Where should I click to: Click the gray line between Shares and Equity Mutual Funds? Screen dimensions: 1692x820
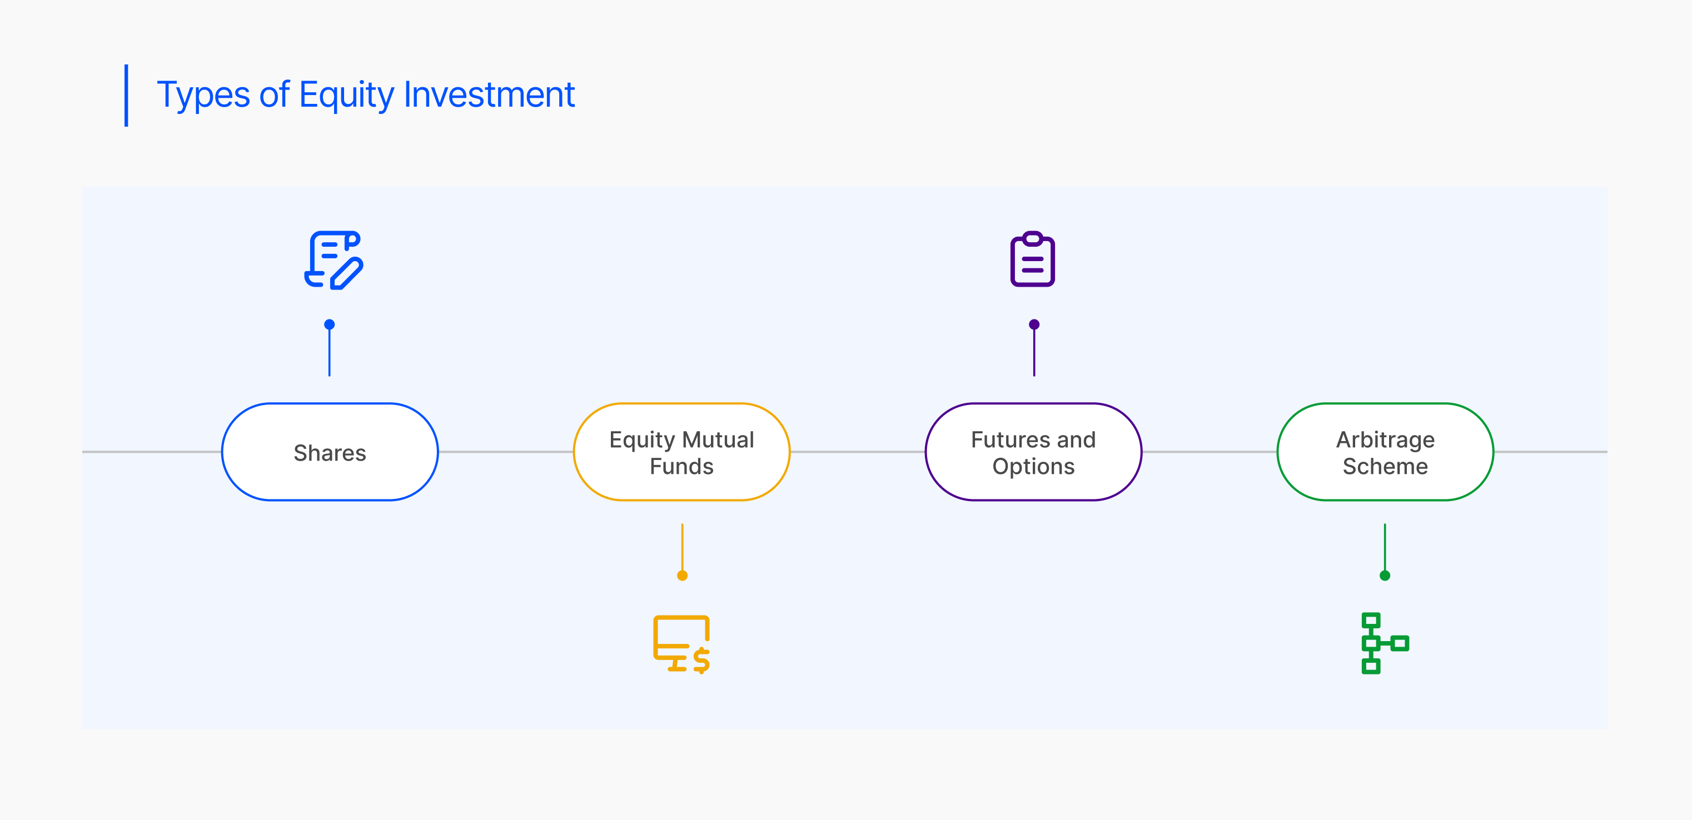[506, 452]
